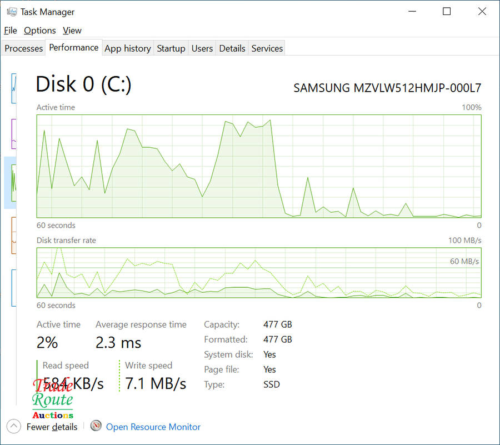Switch to the App history tab
Screen dimensions: 500x445
point(127,48)
